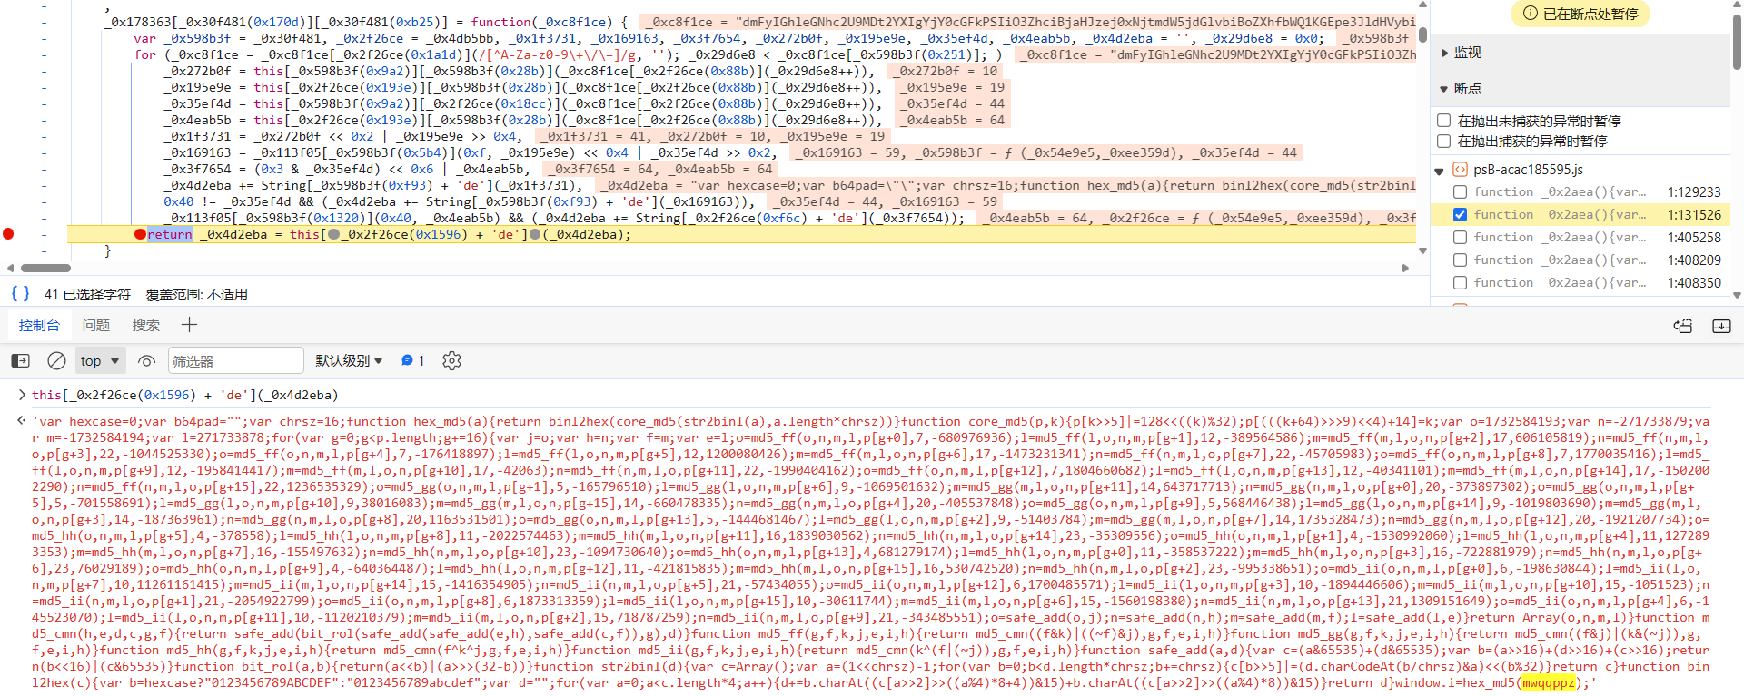Enable breakpoint at 1:408209

click(1460, 260)
